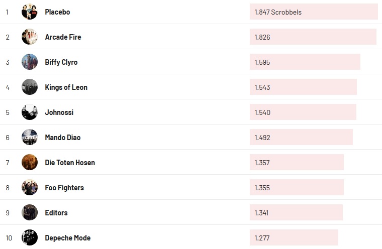
Task: Click Mando Diao's 1.492 scrobble bar
Action: tap(301, 138)
